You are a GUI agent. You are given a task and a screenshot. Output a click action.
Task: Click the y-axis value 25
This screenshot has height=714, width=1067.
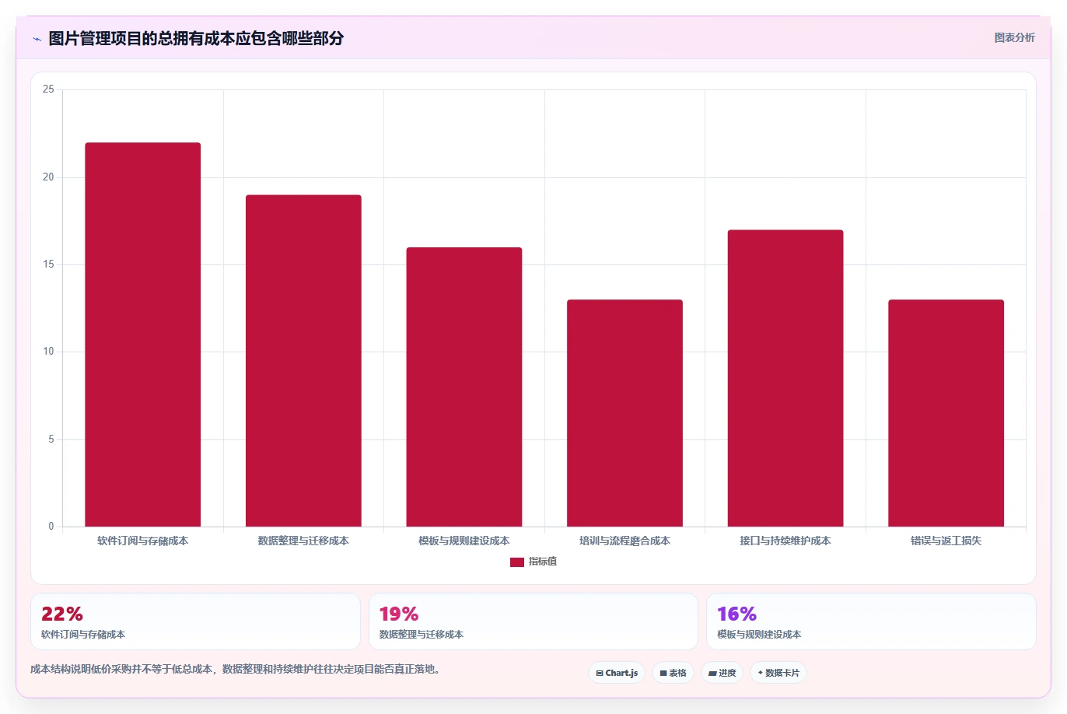pos(48,89)
